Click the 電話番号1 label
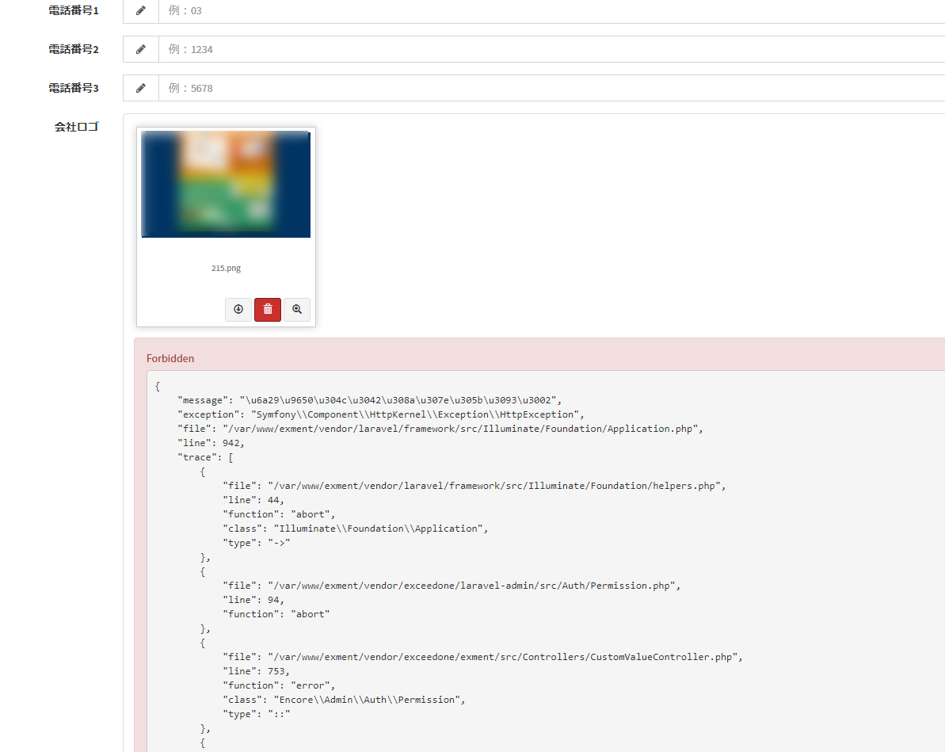The image size is (945, 752). (x=74, y=10)
